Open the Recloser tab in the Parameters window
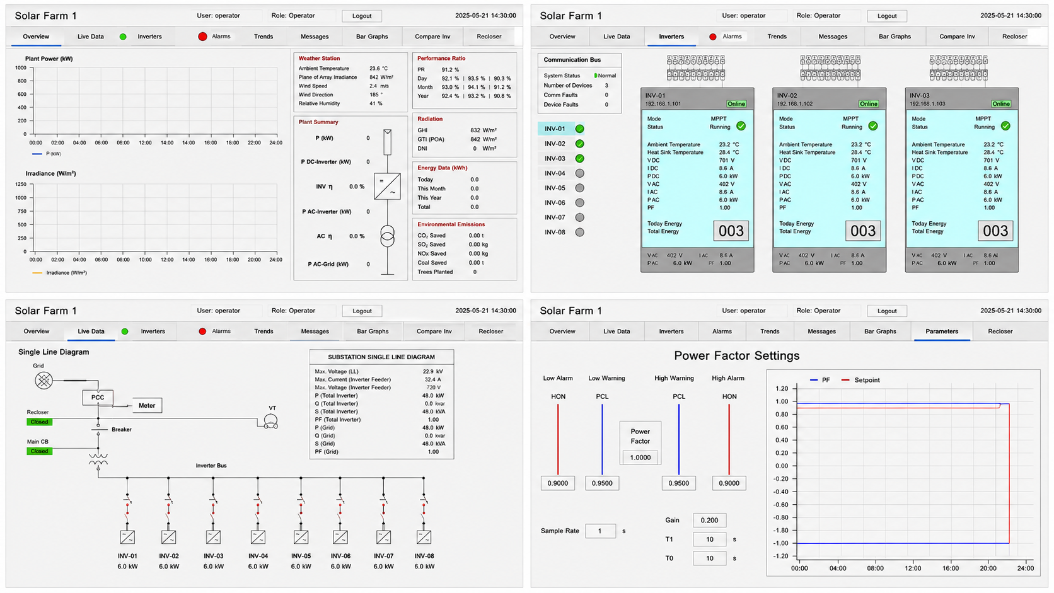Image resolution: width=1054 pixels, height=593 pixels. click(x=1000, y=331)
